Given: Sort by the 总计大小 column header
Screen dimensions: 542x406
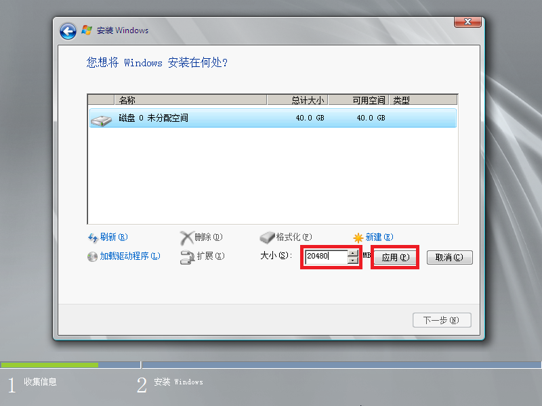Looking at the screenshot, I should (297, 100).
